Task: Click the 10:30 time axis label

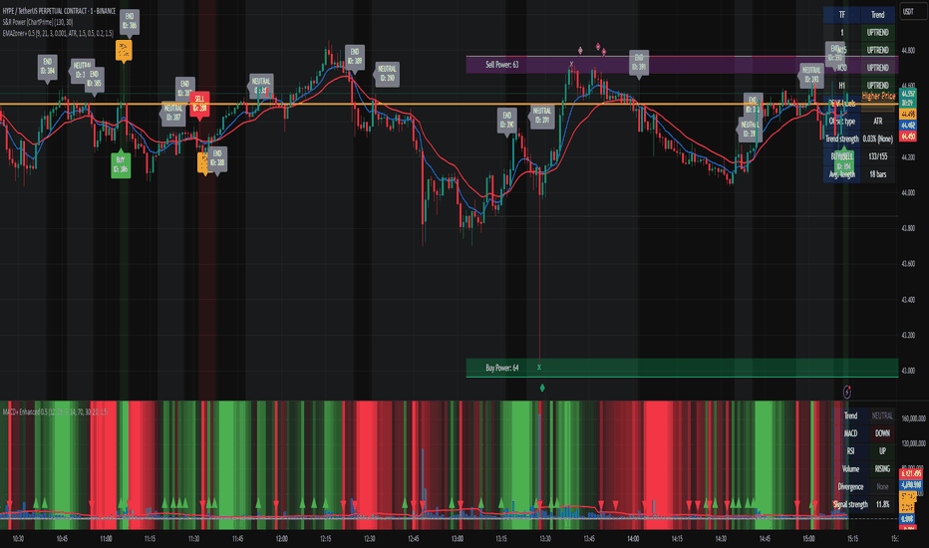Action: [x=18, y=538]
